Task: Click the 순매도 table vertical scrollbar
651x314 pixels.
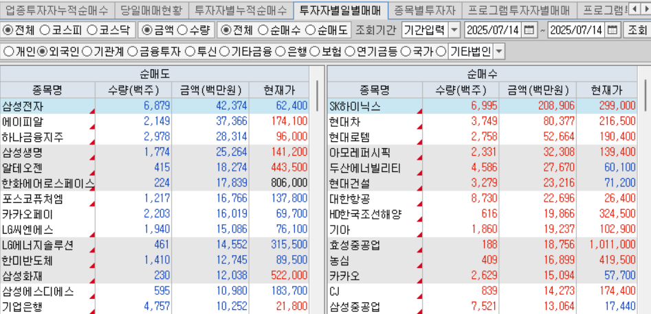Action: pos(317,96)
